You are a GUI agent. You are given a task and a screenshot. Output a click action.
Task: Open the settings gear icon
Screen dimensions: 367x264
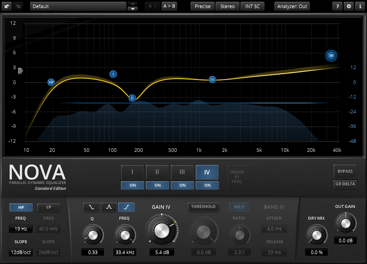coord(348,6)
